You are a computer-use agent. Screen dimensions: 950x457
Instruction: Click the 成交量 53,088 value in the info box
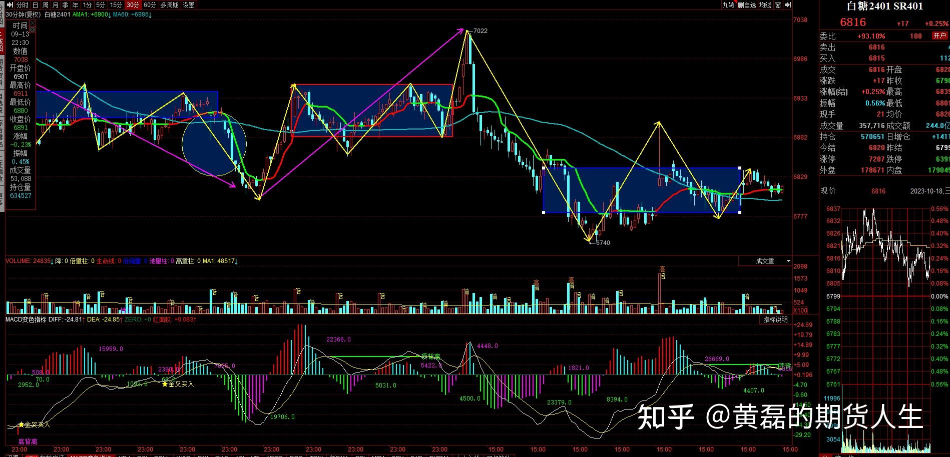21,178
